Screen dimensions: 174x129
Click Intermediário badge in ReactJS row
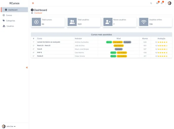point(119,46)
